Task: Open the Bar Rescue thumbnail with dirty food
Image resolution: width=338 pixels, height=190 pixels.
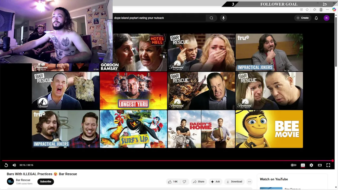Action: [201, 91]
